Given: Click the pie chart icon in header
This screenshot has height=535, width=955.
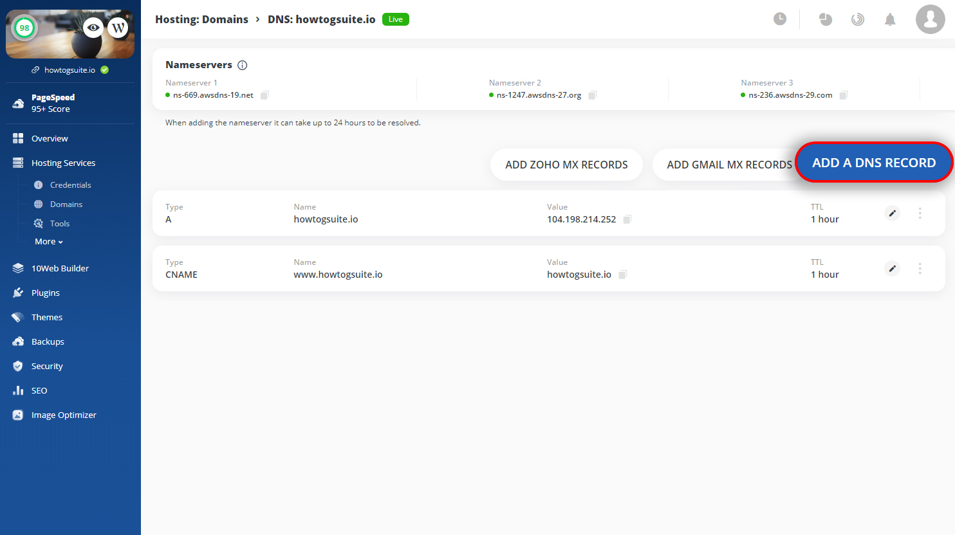Looking at the screenshot, I should click(826, 19).
